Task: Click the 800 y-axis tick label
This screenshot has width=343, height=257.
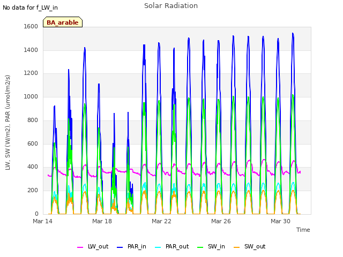Action: pos(33,120)
